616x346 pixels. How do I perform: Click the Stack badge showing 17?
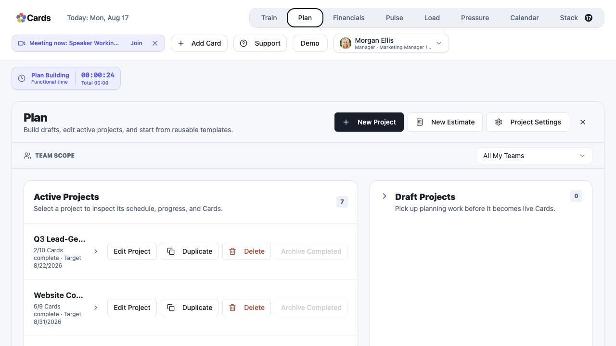[x=589, y=18]
